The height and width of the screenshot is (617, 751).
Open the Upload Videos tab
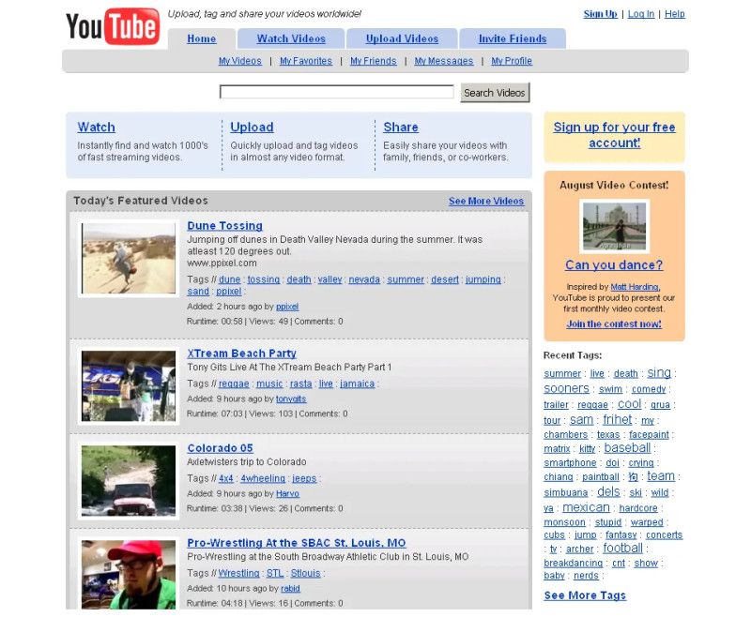click(x=402, y=38)
